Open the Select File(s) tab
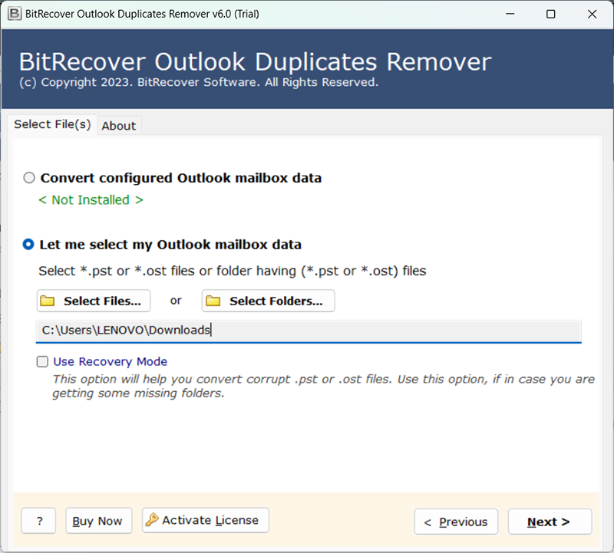 click(52, 124)
